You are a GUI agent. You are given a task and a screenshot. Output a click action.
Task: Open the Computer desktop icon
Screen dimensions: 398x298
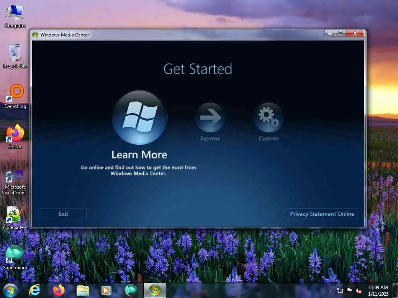15,16
